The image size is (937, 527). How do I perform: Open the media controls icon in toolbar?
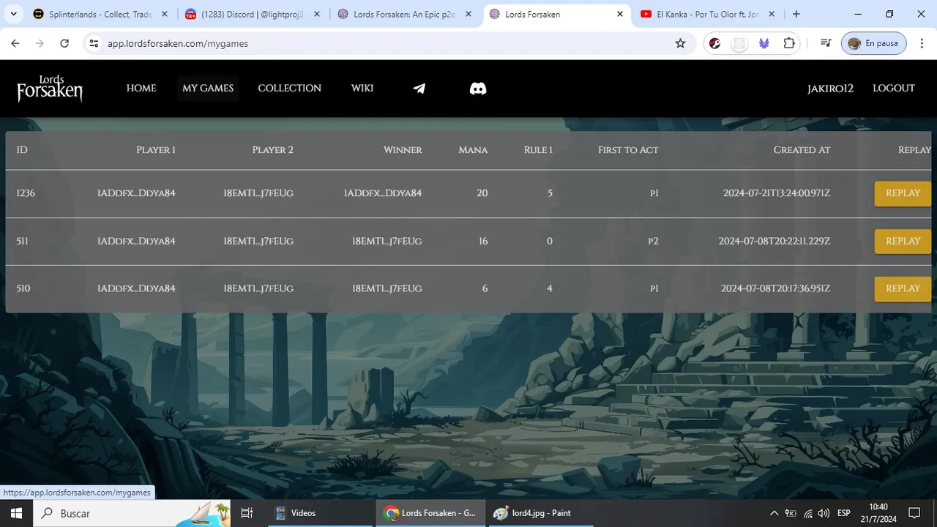coord(826,43)
